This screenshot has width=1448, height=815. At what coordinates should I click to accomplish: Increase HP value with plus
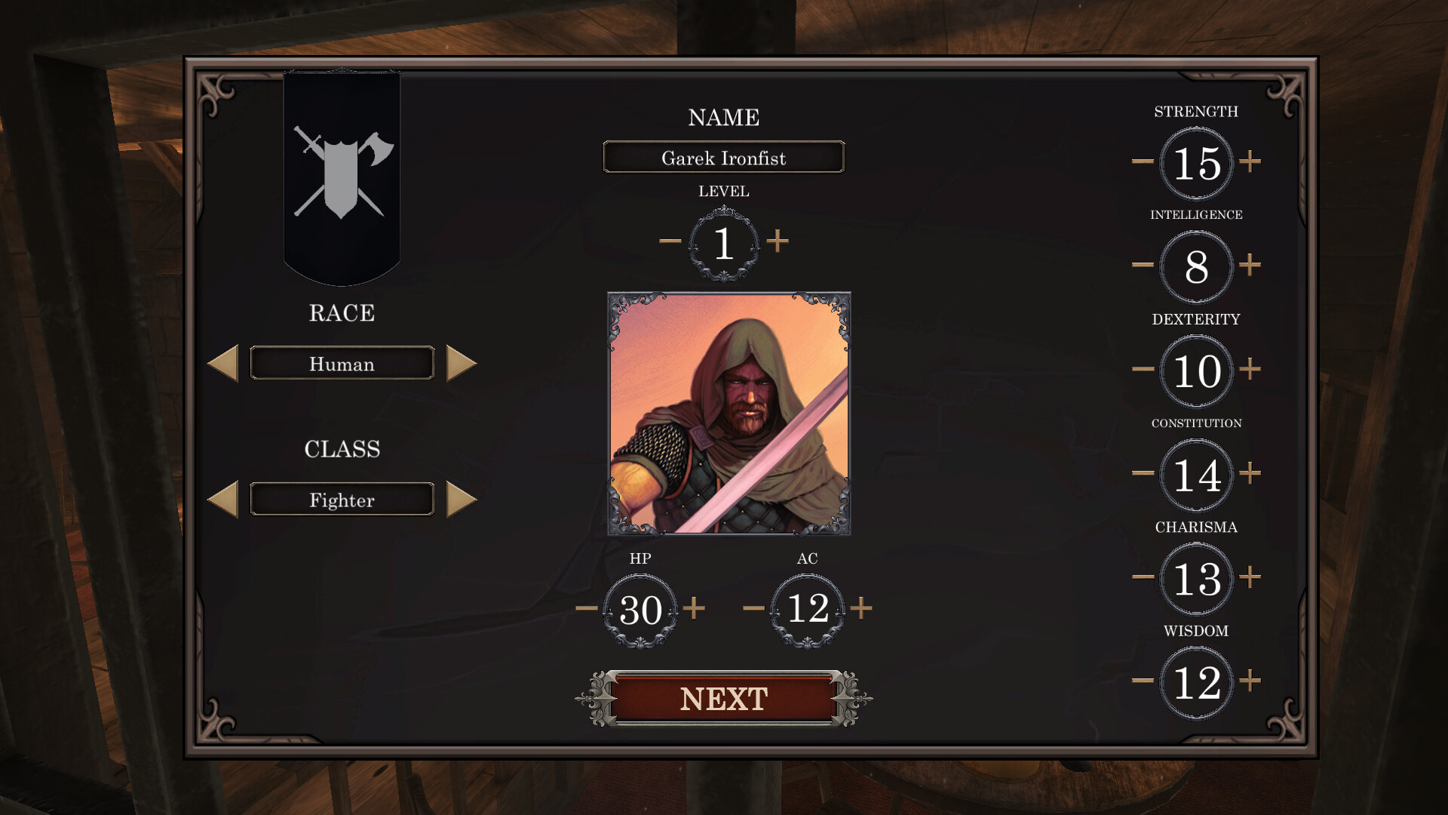click(x=694, y=607)
